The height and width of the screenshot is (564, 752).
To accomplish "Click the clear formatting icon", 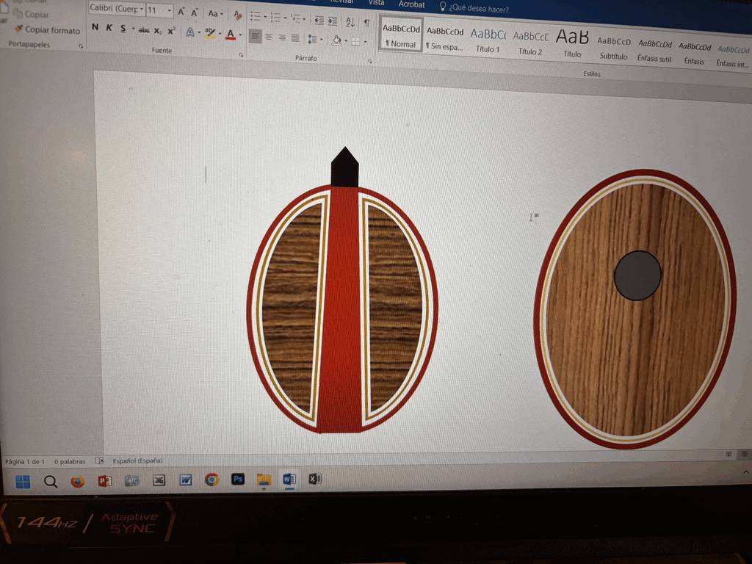I will [x=236, y=14].
